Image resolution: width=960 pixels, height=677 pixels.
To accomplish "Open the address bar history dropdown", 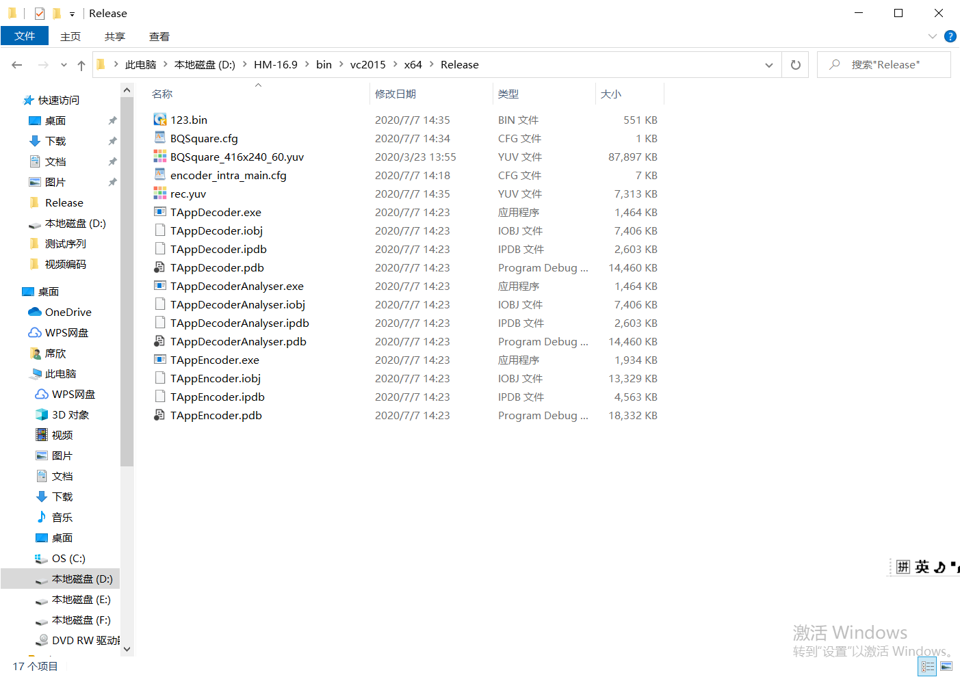I will [x=768, y=64].
